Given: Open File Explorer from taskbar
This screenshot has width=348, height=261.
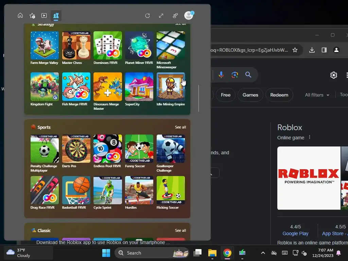Looking at the screenshot, I should pyautogui.click(x=212, y=253).
